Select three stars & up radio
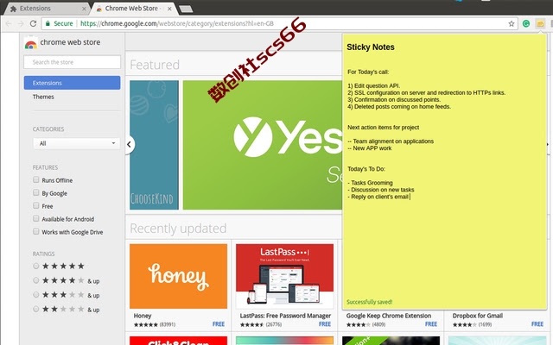This screenshot has height=345, width=553. pyautogui.click(x=36, y=295)
